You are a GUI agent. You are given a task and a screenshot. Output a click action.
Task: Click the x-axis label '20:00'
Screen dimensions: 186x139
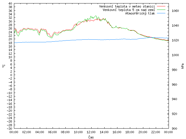pos(143,132)
